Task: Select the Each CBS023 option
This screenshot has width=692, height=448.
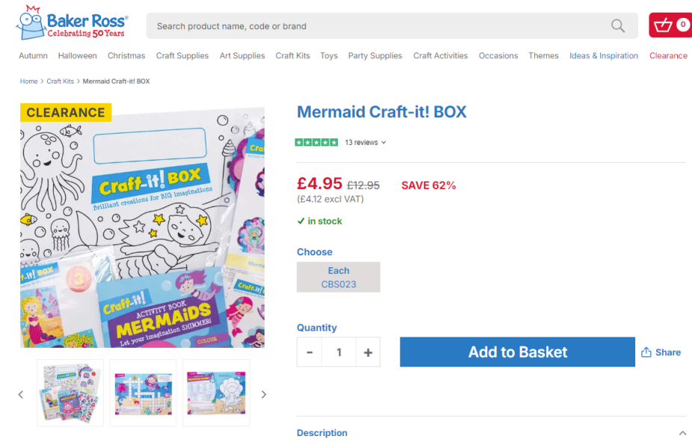Action: [x=339, y=277]
